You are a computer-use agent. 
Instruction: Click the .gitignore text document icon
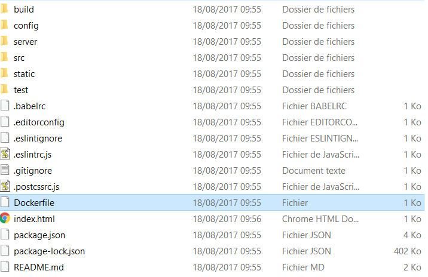5,170
